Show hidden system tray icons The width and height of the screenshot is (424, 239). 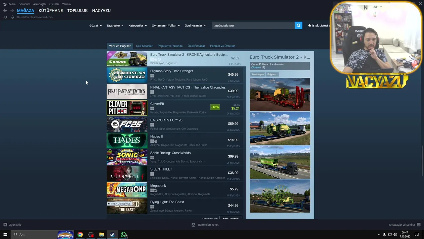pos(379,235)
